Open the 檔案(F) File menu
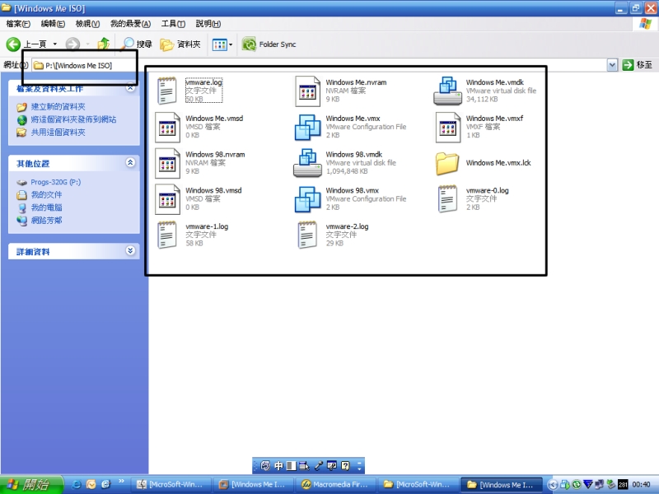The height and width of the screenshot is (494, 659). [18, 24]
